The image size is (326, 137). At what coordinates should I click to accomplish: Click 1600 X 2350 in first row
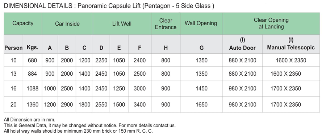(x=291, y=61)
